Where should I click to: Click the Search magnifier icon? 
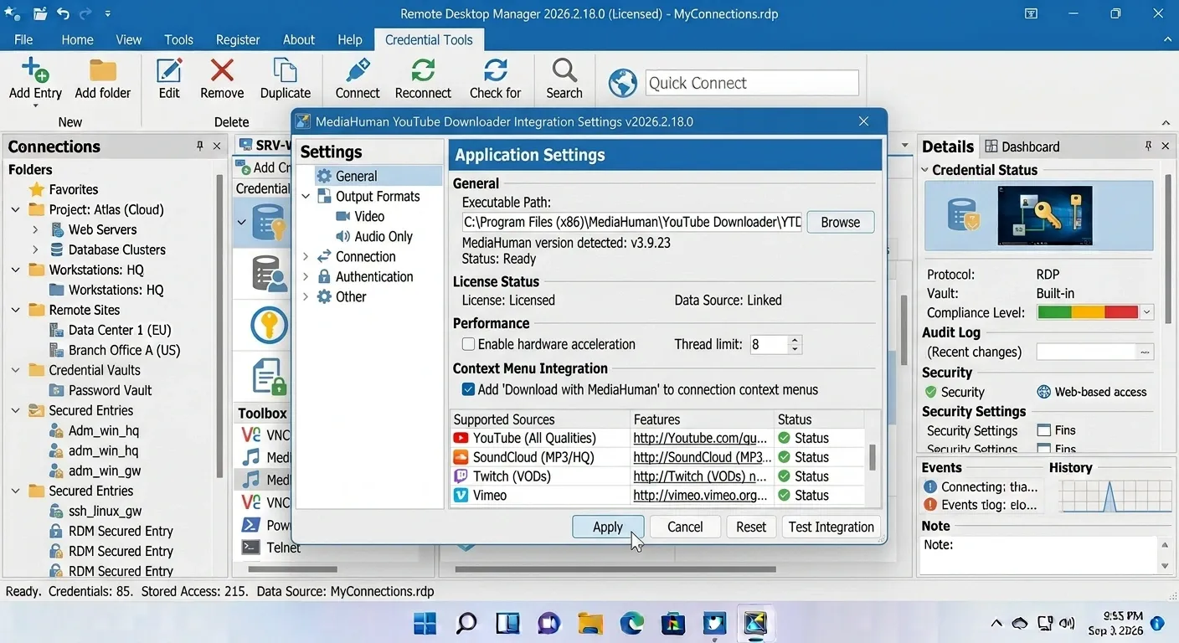564,70
